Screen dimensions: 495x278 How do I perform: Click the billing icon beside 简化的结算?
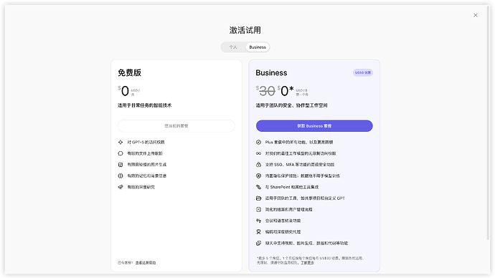coord(258,209)
